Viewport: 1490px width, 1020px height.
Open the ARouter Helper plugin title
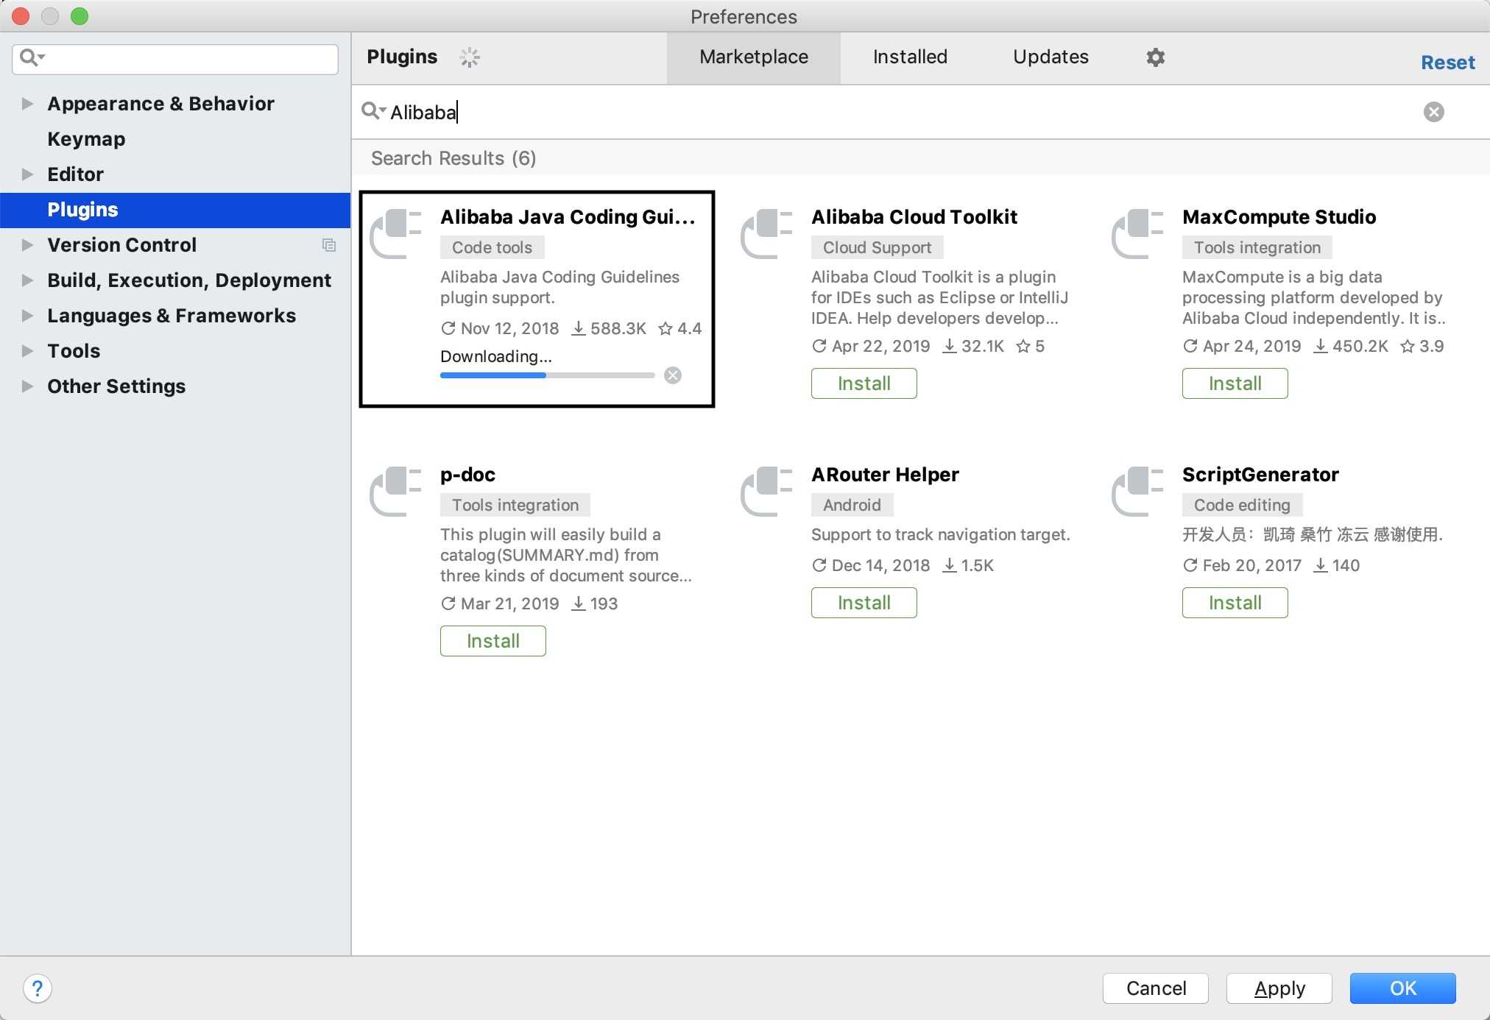885,475
